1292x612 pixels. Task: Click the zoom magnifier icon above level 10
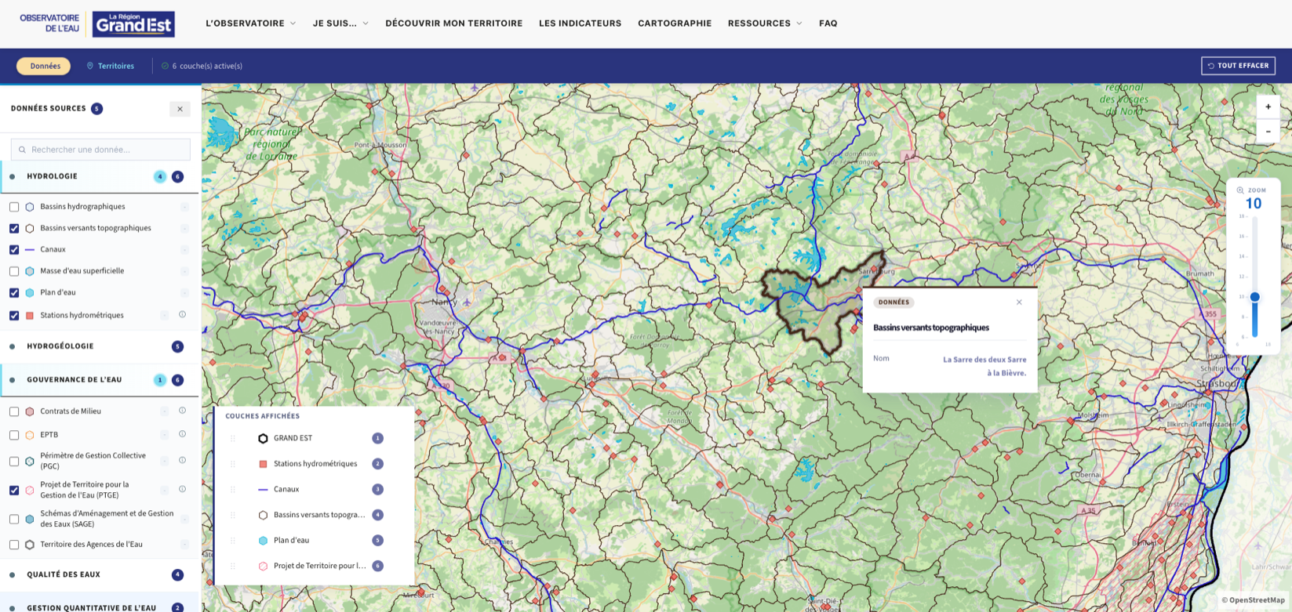pyautogui.click(x=1240, y=190)
